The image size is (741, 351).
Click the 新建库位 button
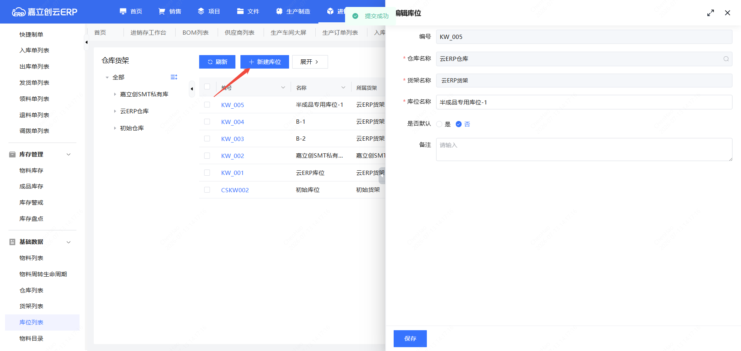coord(265,62)
